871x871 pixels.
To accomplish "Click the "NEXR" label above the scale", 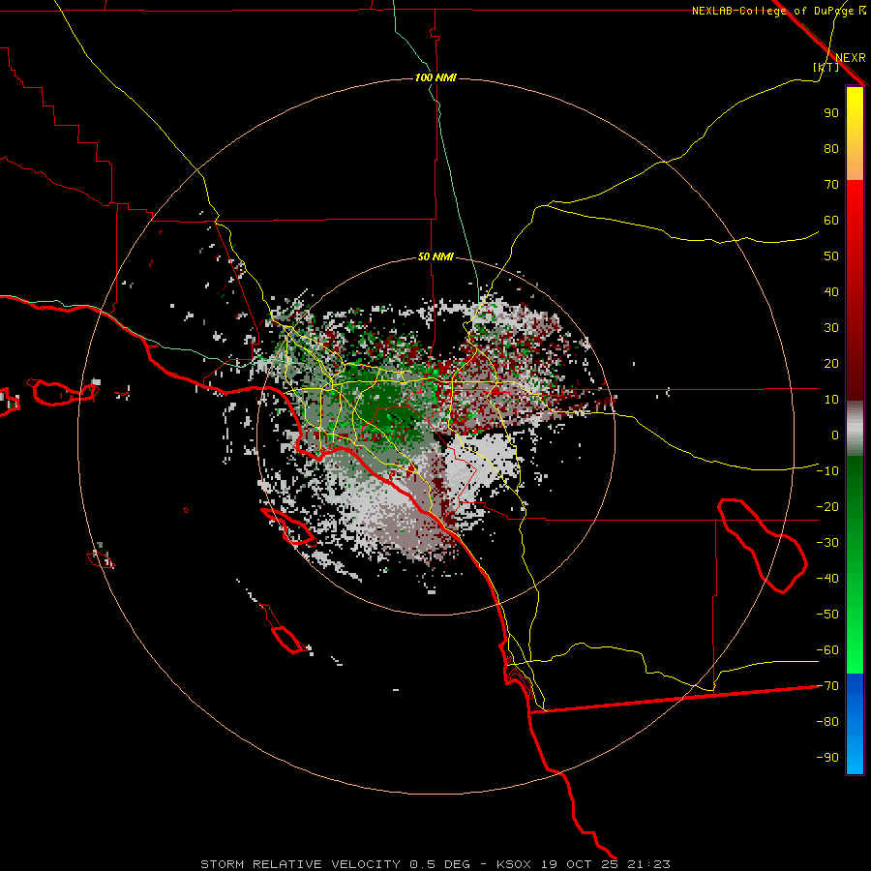I will click(851, 58).
